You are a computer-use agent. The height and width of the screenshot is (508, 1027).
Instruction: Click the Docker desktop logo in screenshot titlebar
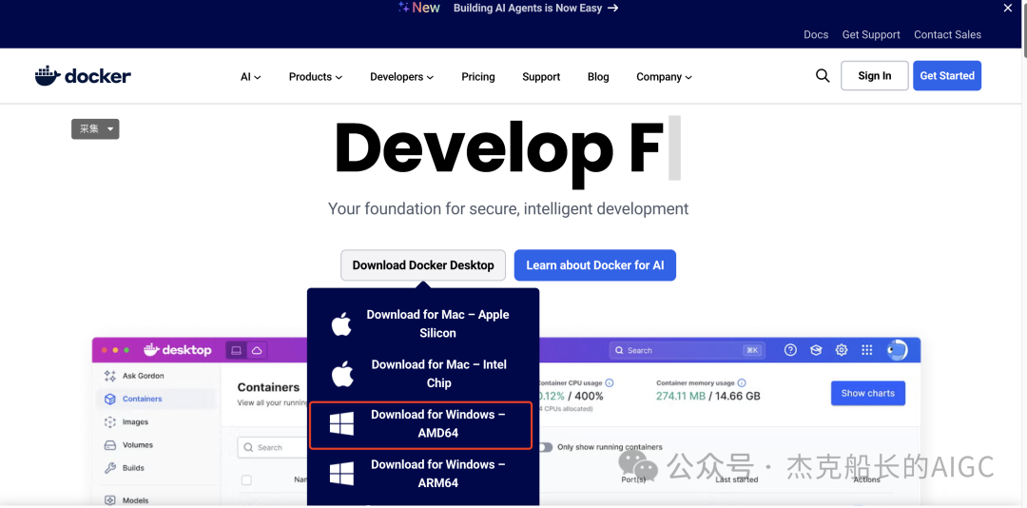[178, 350]
